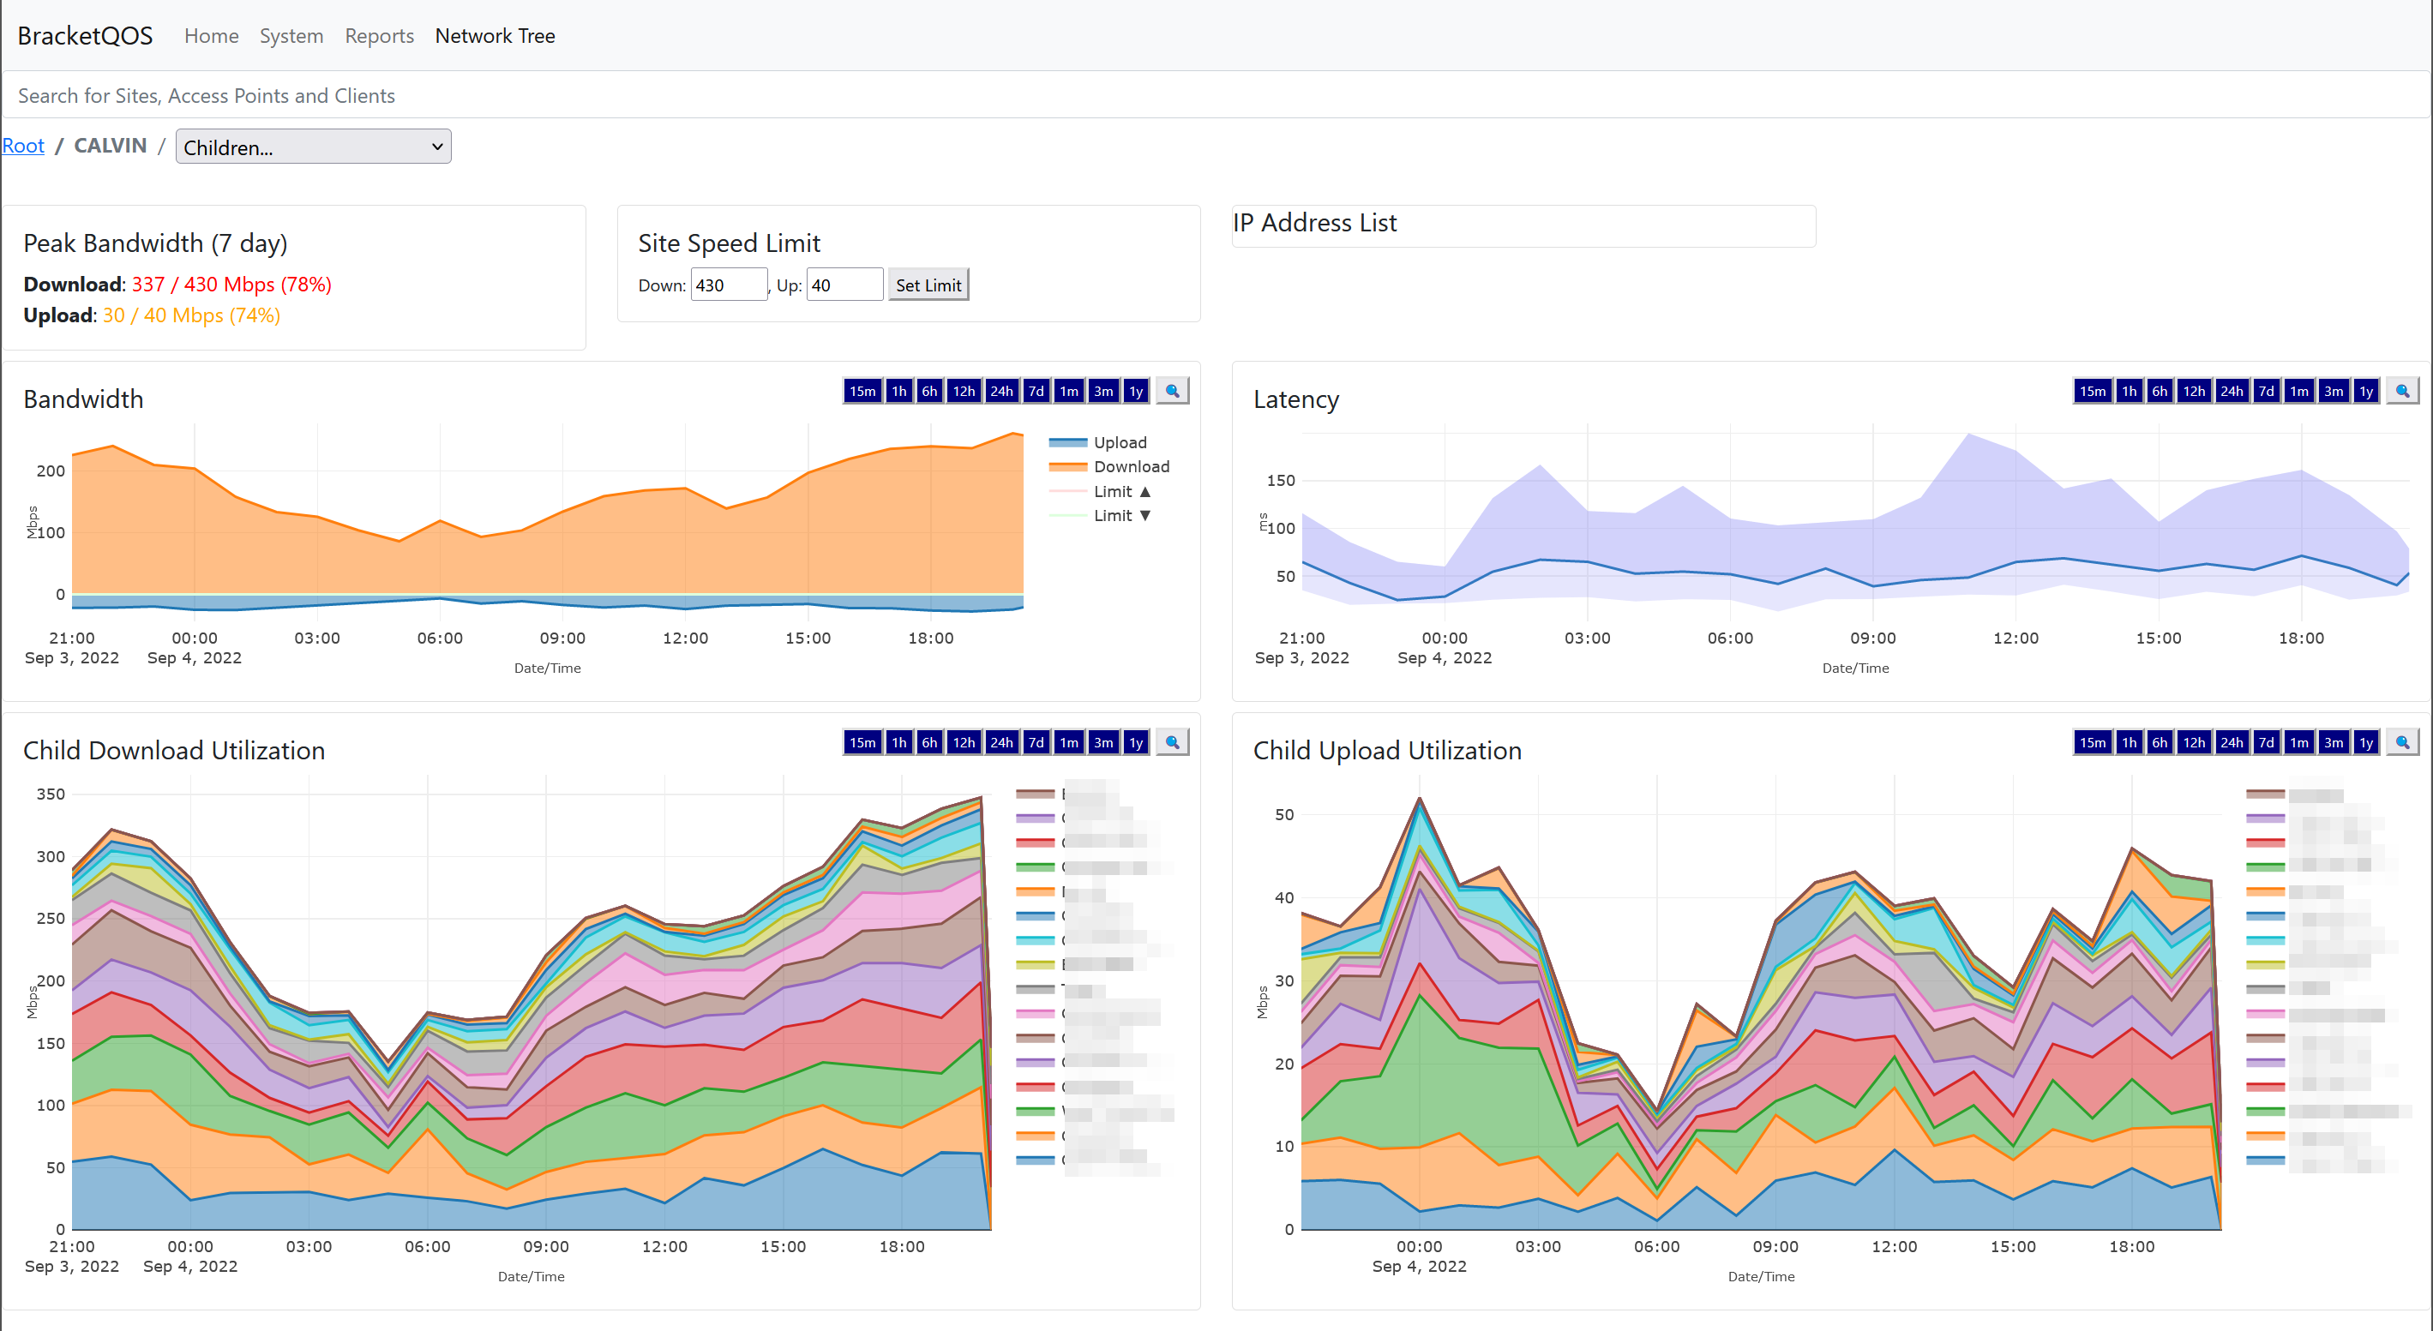Switch to the Network Tree view
The height and width of the screenshot is (1331, 2433).
(495, 36)
